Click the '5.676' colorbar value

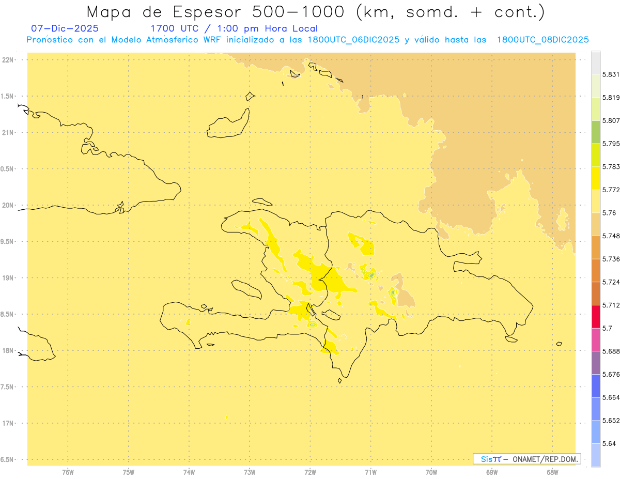611,374
